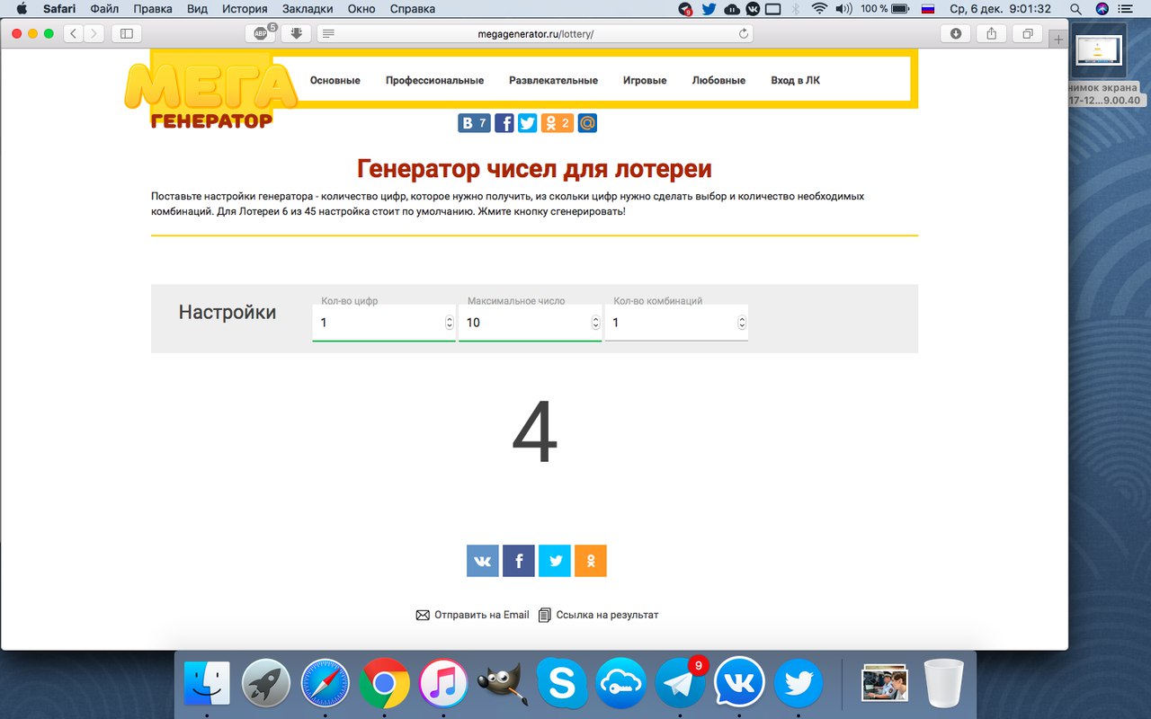Viewport: 1151px width, 719px height.
Task: Open the История menu in the menu bar
Action: (245, 9)
